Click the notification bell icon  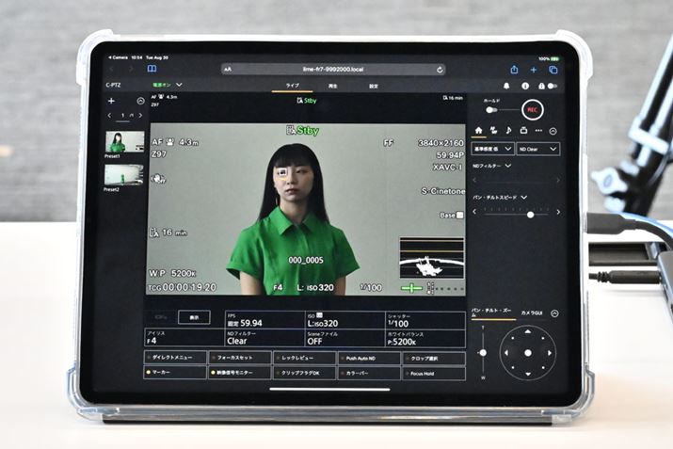pos(505,86)
